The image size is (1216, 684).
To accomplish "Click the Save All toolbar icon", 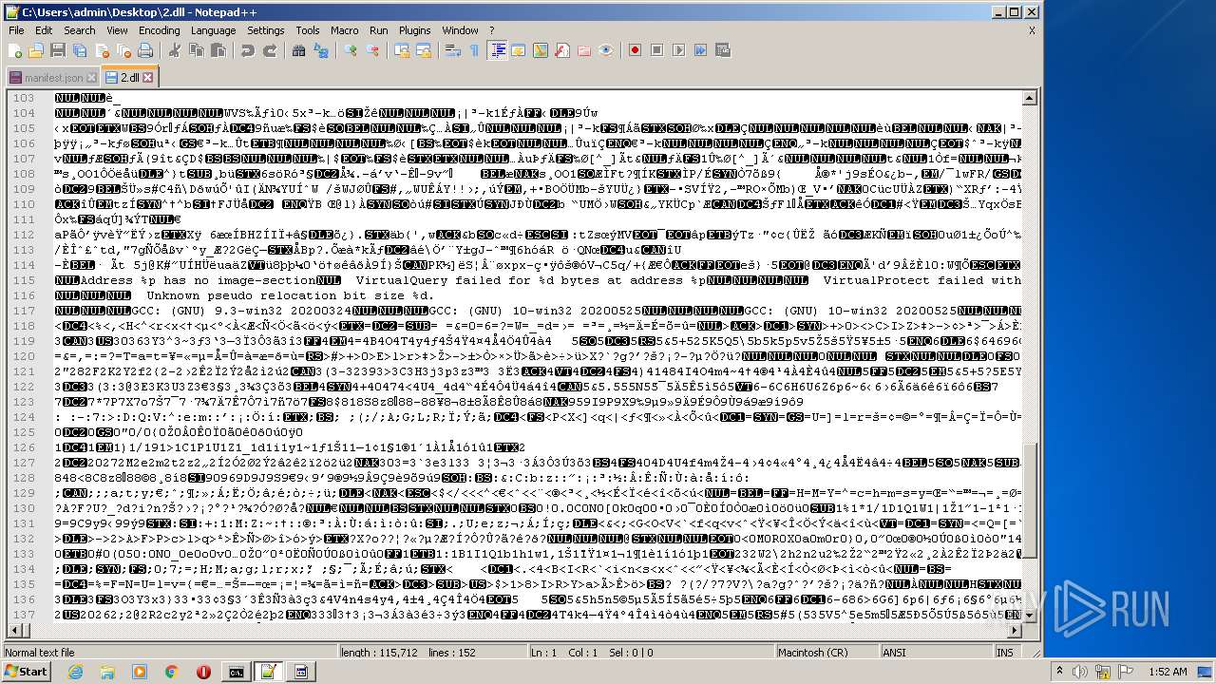I will tap(78, 50).
